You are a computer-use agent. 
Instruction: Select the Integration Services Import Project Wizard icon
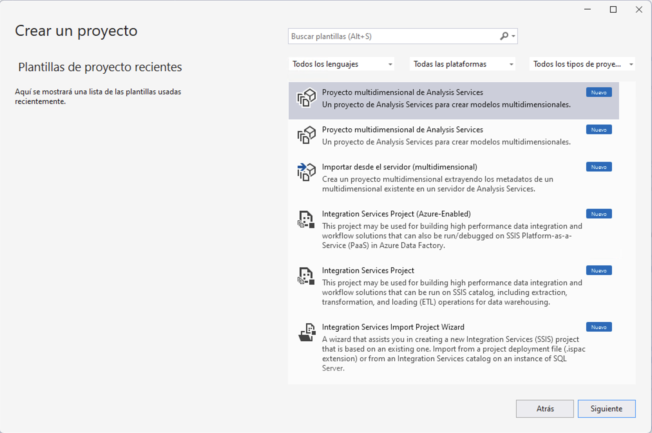click(307, 332)
